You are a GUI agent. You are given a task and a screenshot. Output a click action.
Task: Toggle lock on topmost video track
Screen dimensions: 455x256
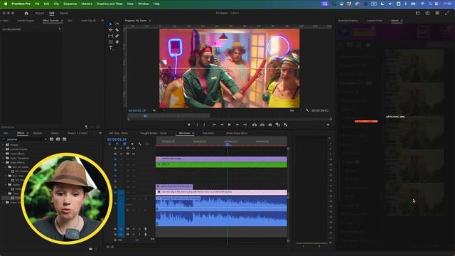115,149
